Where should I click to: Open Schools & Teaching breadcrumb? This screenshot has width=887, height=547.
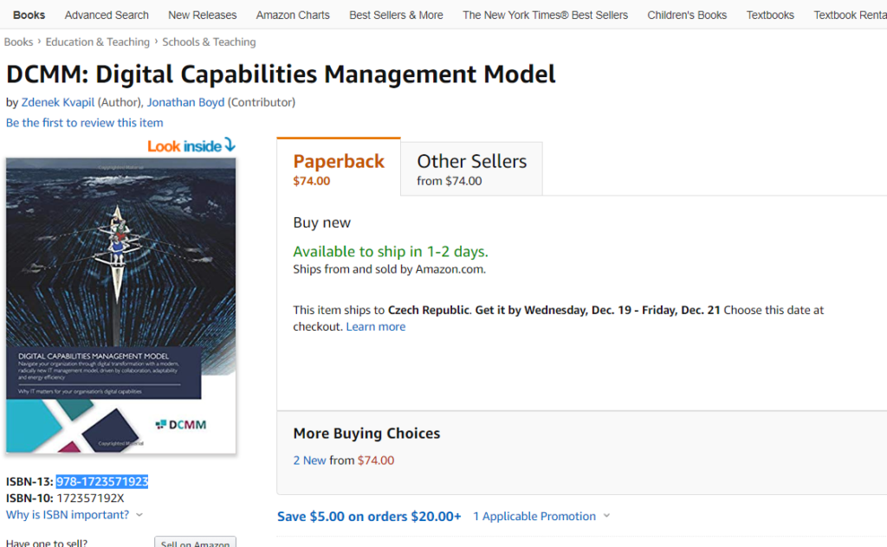(x=209, y=42)
